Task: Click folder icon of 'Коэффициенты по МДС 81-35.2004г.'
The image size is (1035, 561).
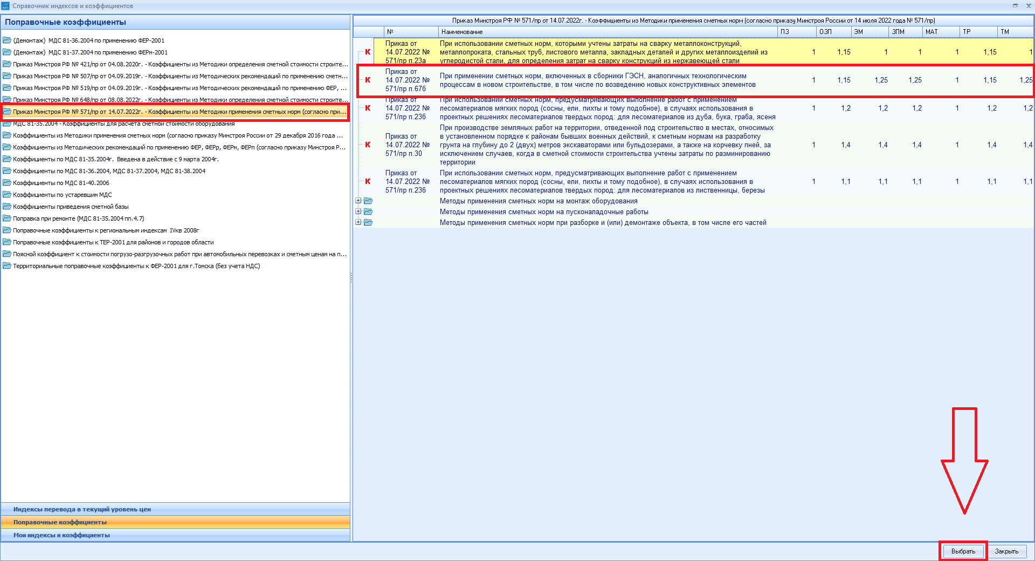Action: click(7, 159)
